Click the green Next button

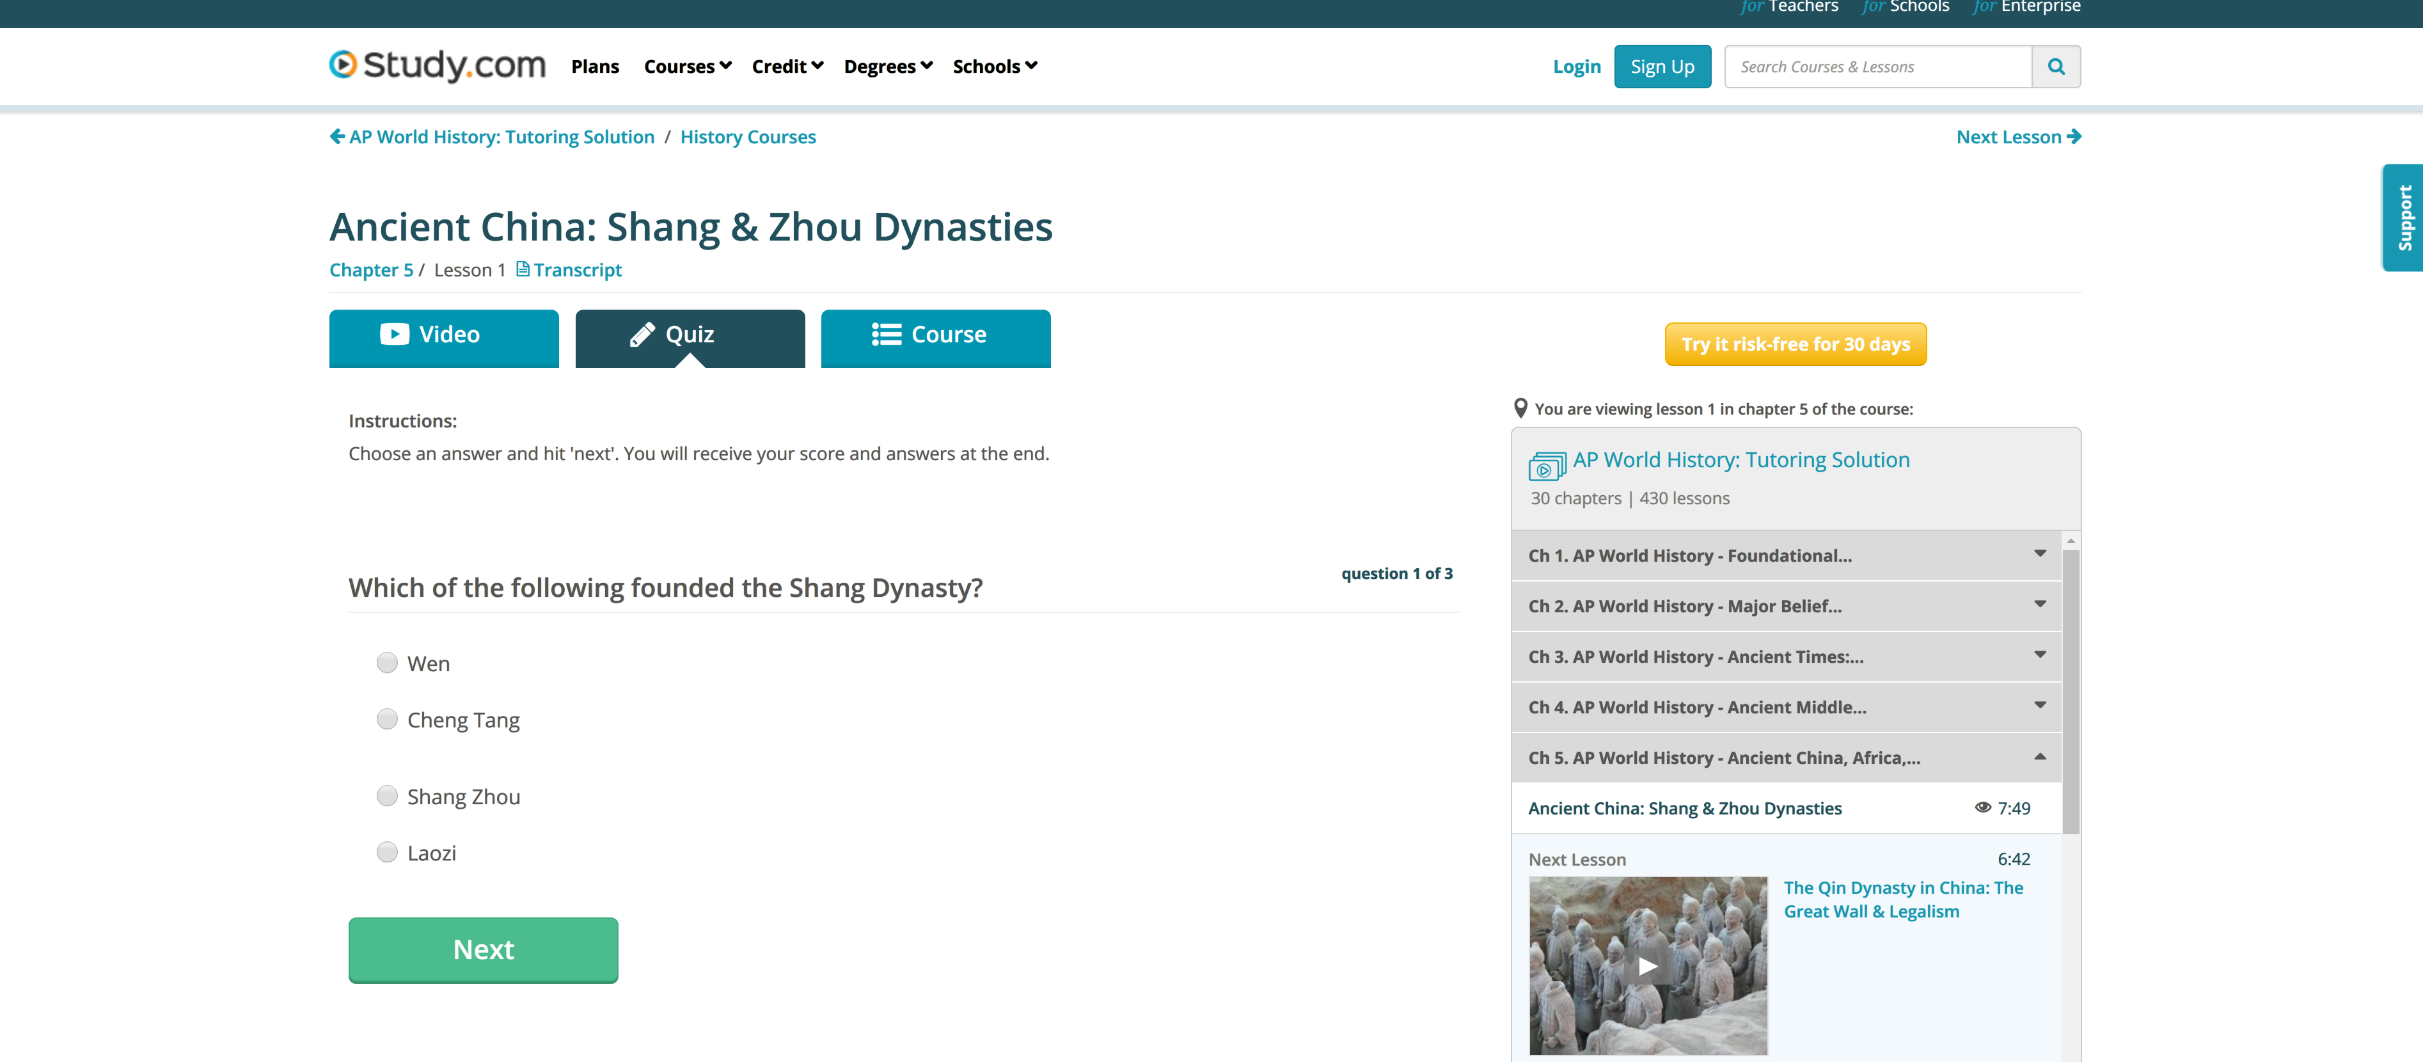[x=482, y=949]
